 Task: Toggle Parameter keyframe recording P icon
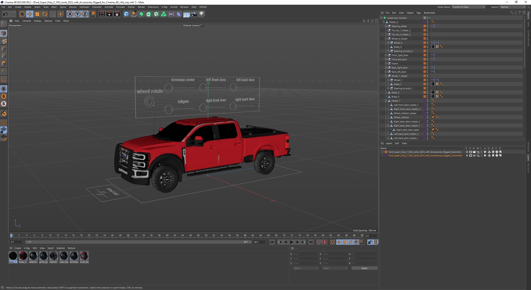[356, 242]
